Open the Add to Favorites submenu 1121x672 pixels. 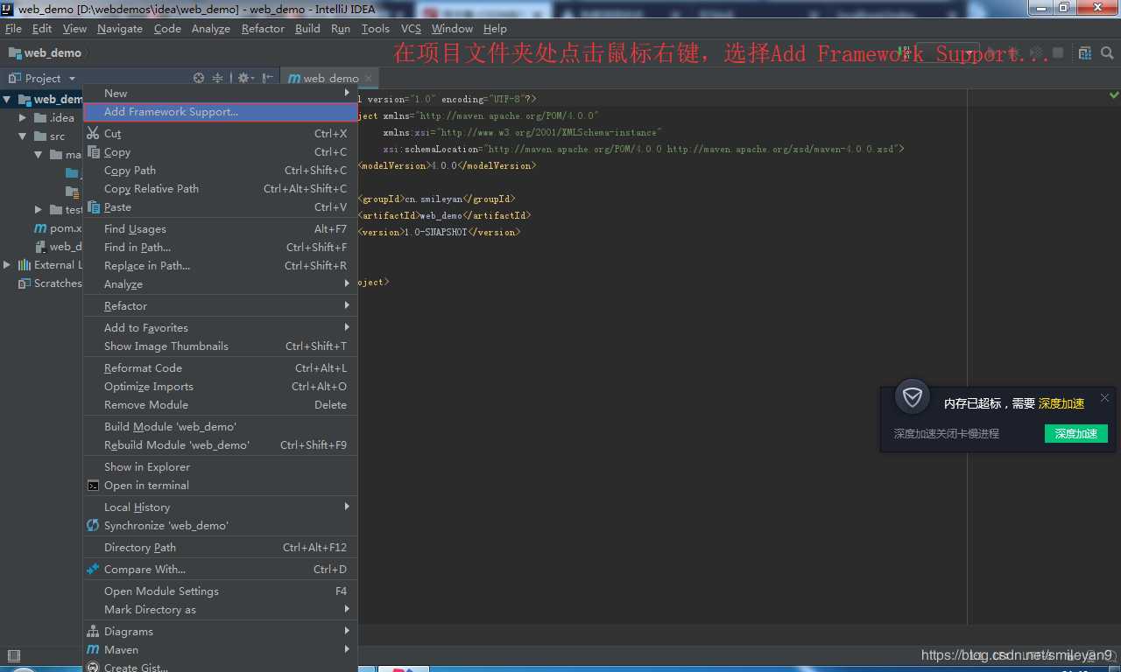(x=220, y=327)
